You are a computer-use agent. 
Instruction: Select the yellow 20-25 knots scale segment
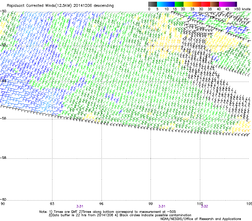188,4
